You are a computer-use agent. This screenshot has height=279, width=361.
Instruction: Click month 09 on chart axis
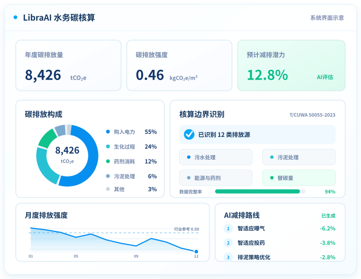(x=136, y=256)
